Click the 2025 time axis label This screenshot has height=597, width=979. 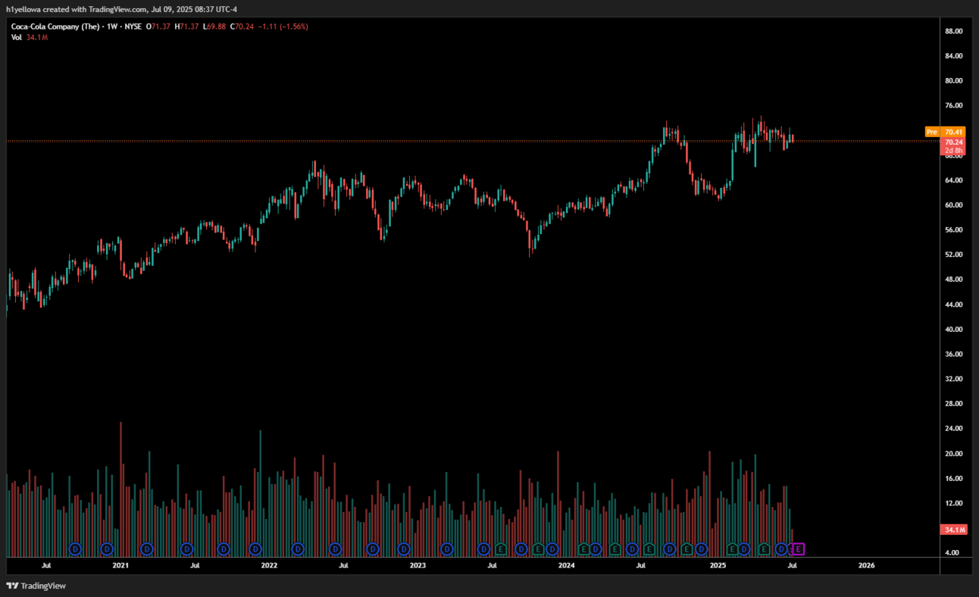[718, 565]
